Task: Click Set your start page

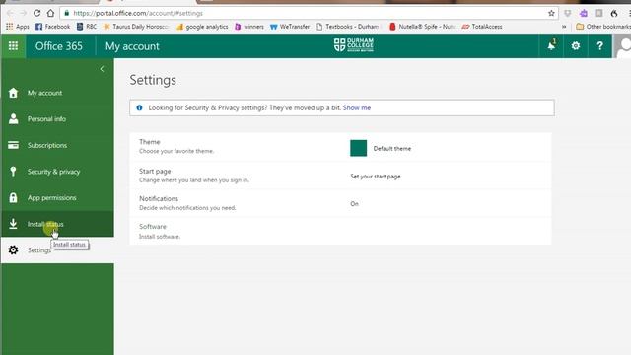Action: click(376, 177)
